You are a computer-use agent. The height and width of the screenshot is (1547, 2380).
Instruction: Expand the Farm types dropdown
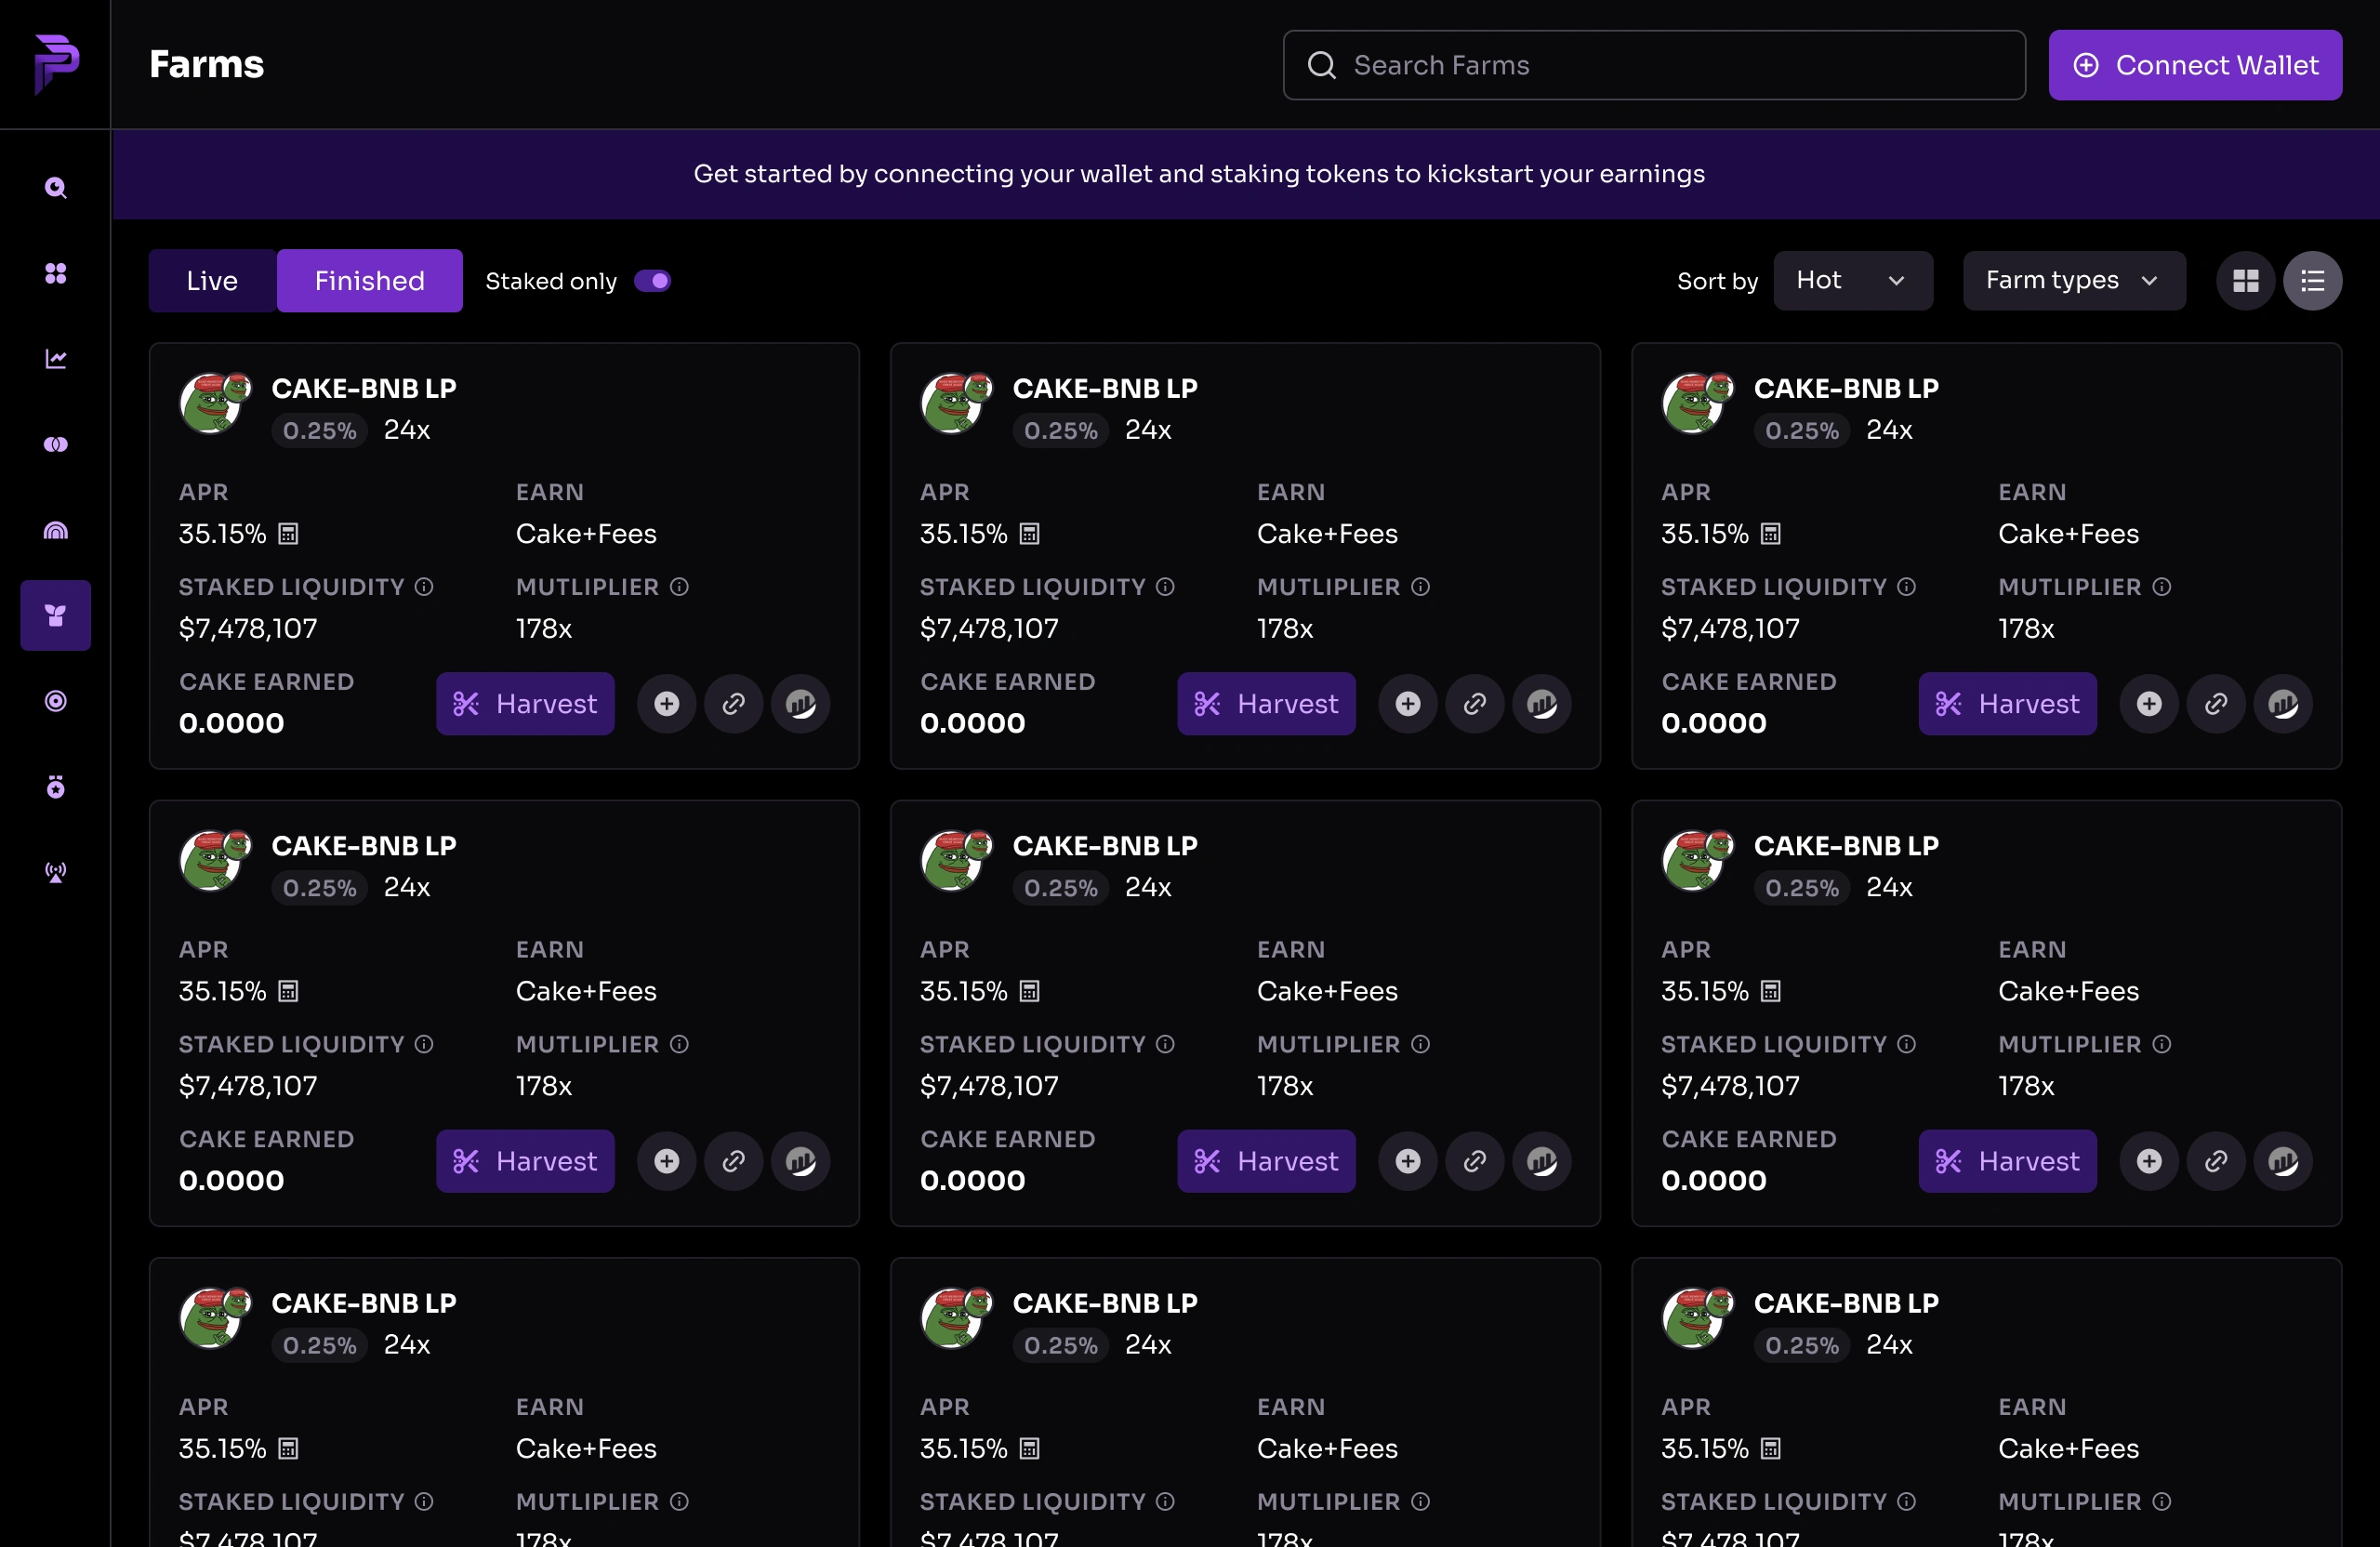[2073, 281]
